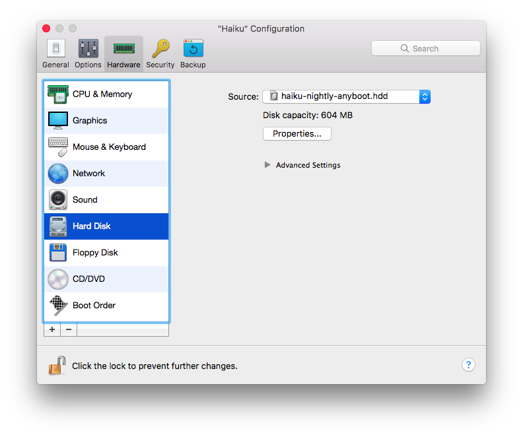
Task: Expand Advanced Settings disclosure triangle
Action: (x=267, y=165)
